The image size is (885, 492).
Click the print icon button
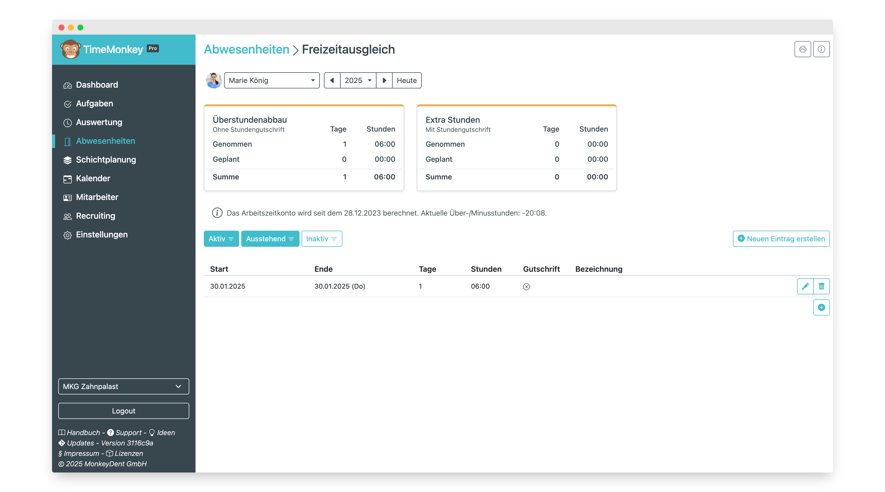[803, 49]
